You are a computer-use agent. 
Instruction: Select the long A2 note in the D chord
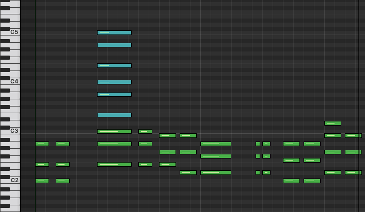(x=216, y=144)
